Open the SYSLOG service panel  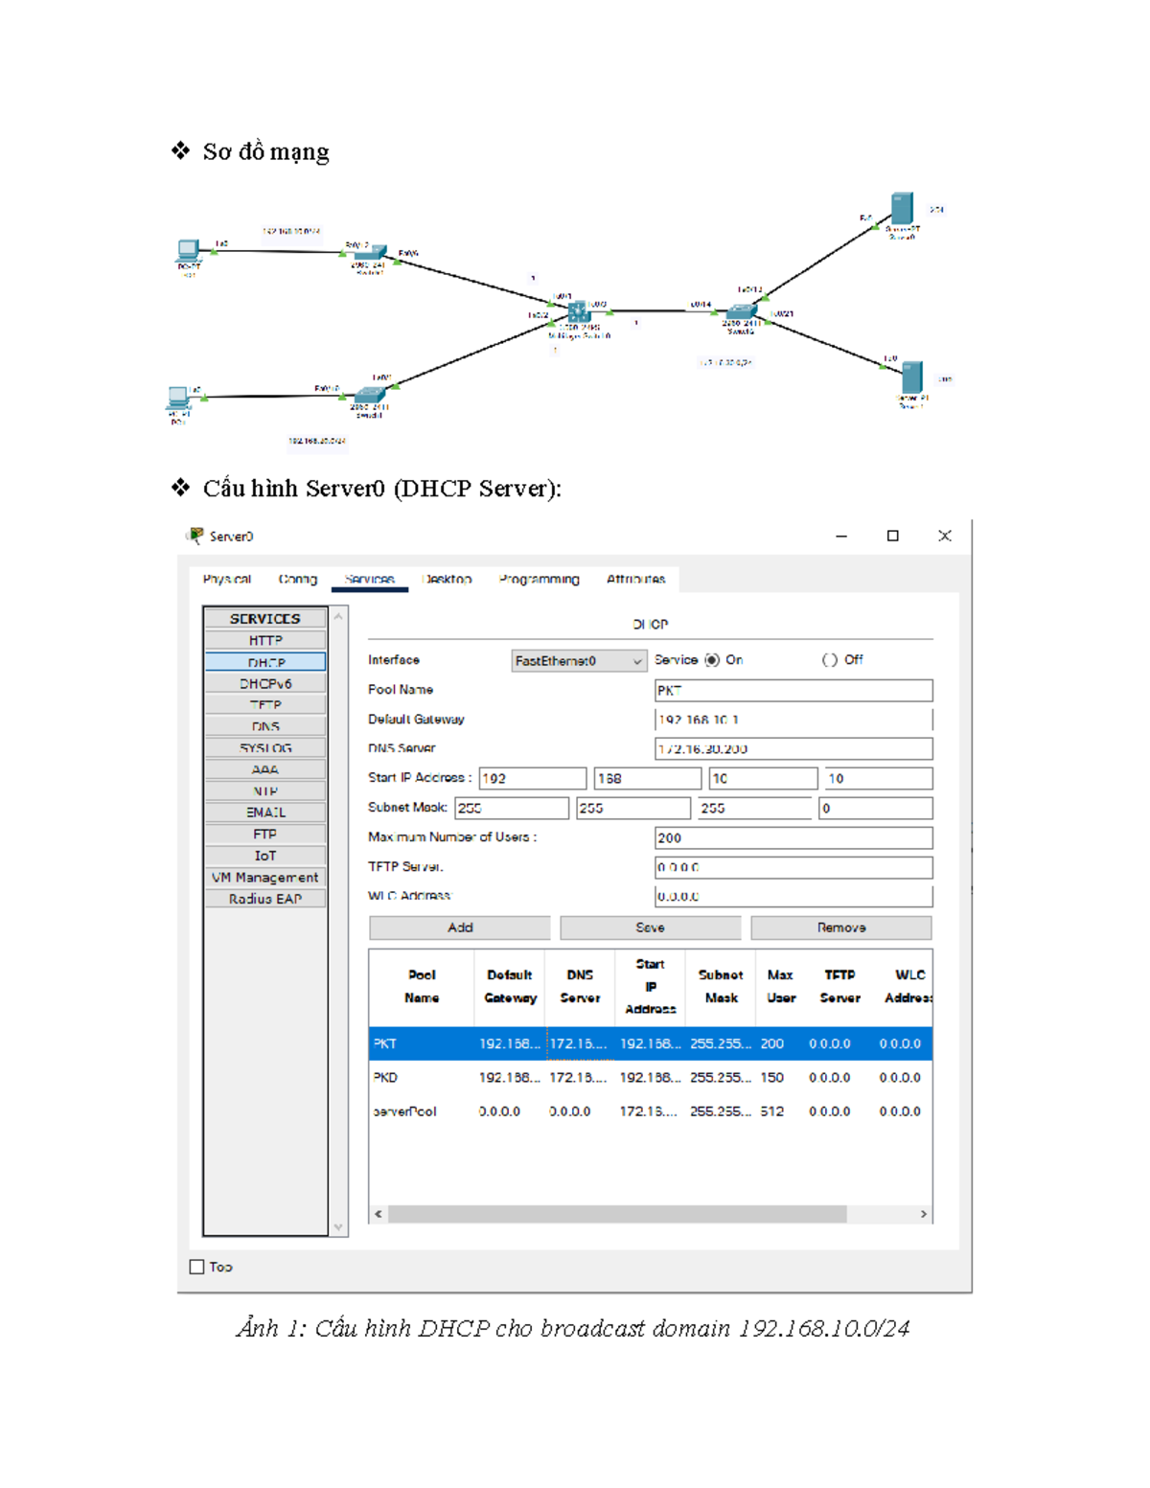pyautogui.click(x=266, y=747)
